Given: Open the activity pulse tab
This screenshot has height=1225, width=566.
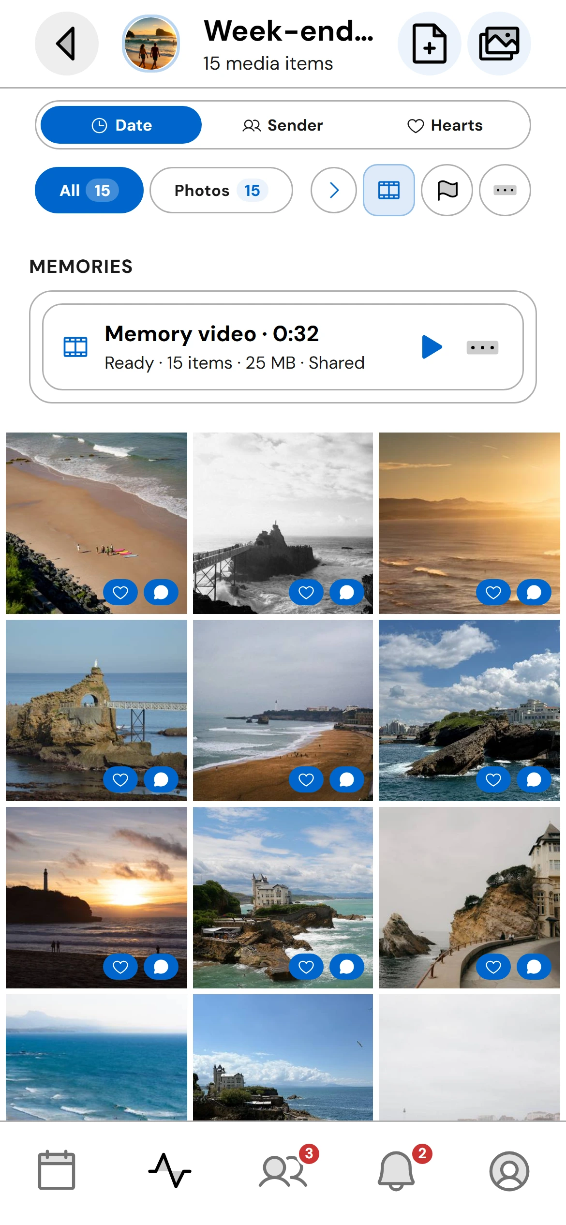Looking at the screenshot, I should click(170, 1171).
